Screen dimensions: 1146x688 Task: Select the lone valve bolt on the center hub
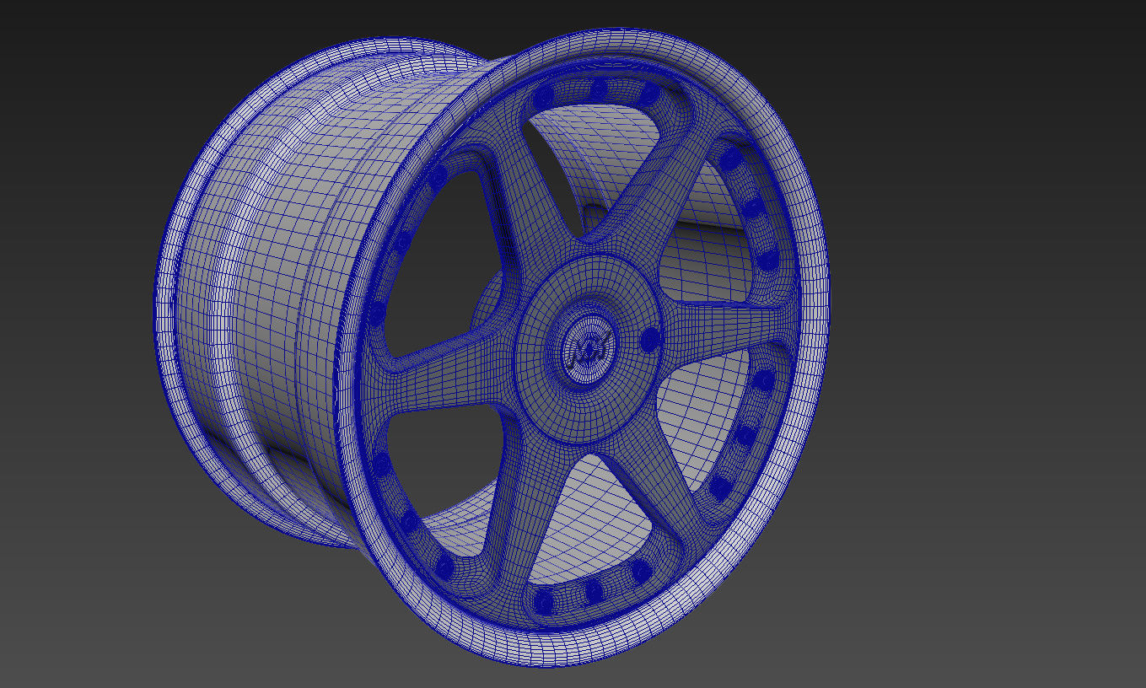[650, 340]
